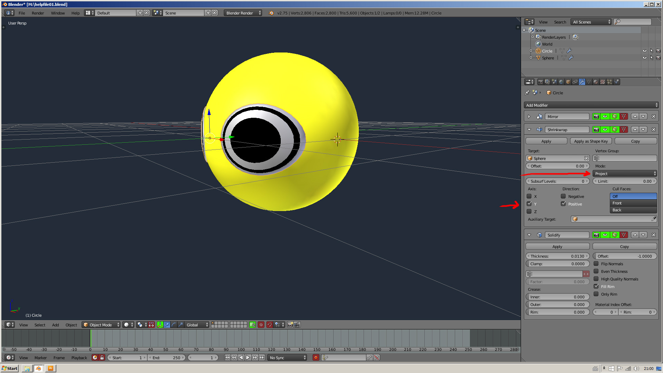This screenshot has width=663, height=373.
Task: Open the Object properties tab cube icon
Action: point(568,82)
